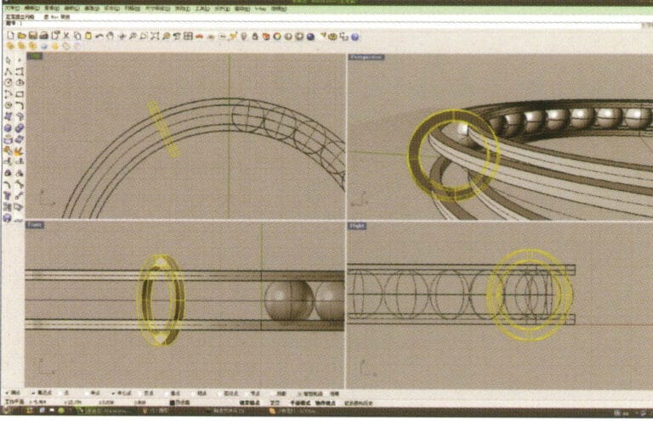This screenshot has height=421, width=653.
Task: Open the Right viewport title menu
Action: coord(355,226)
